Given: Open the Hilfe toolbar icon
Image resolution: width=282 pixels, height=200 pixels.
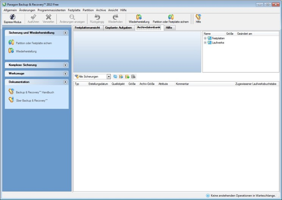Looking at the screenshot, I should (198, 17).
